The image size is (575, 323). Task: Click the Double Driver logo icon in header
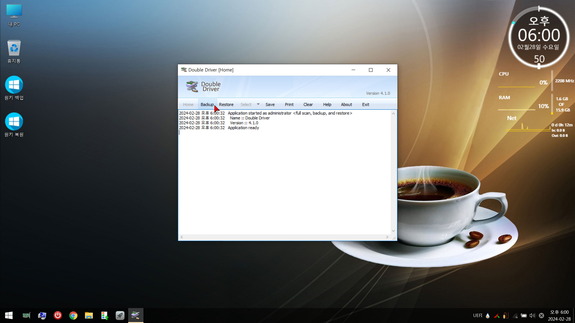tap(192, 86)
